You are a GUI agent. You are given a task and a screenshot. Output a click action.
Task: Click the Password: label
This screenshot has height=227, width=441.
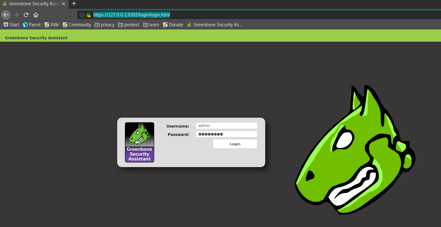[x=179, y=134]
